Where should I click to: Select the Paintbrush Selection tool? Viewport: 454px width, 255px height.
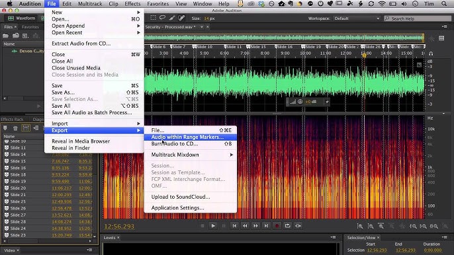pyautogui.click(x=172, y=18)
